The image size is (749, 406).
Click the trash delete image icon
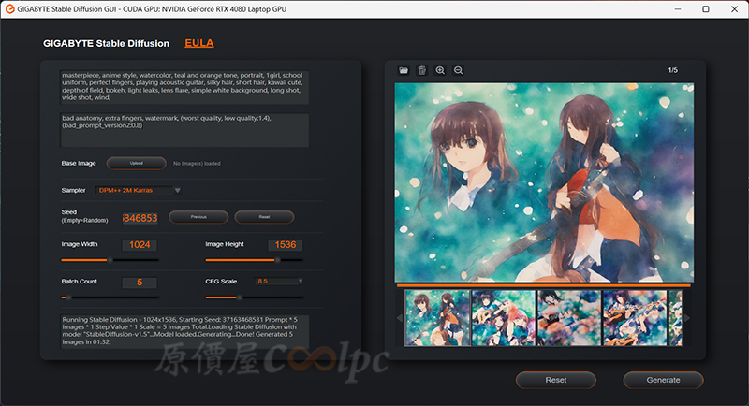[422, 70]
